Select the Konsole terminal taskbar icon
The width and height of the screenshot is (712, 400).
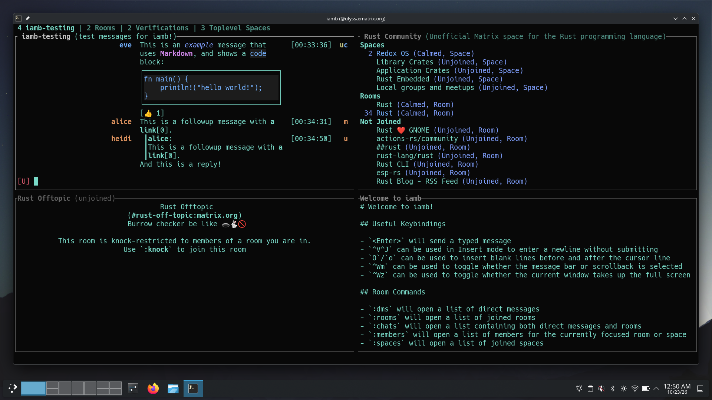(x=193, y=388)
